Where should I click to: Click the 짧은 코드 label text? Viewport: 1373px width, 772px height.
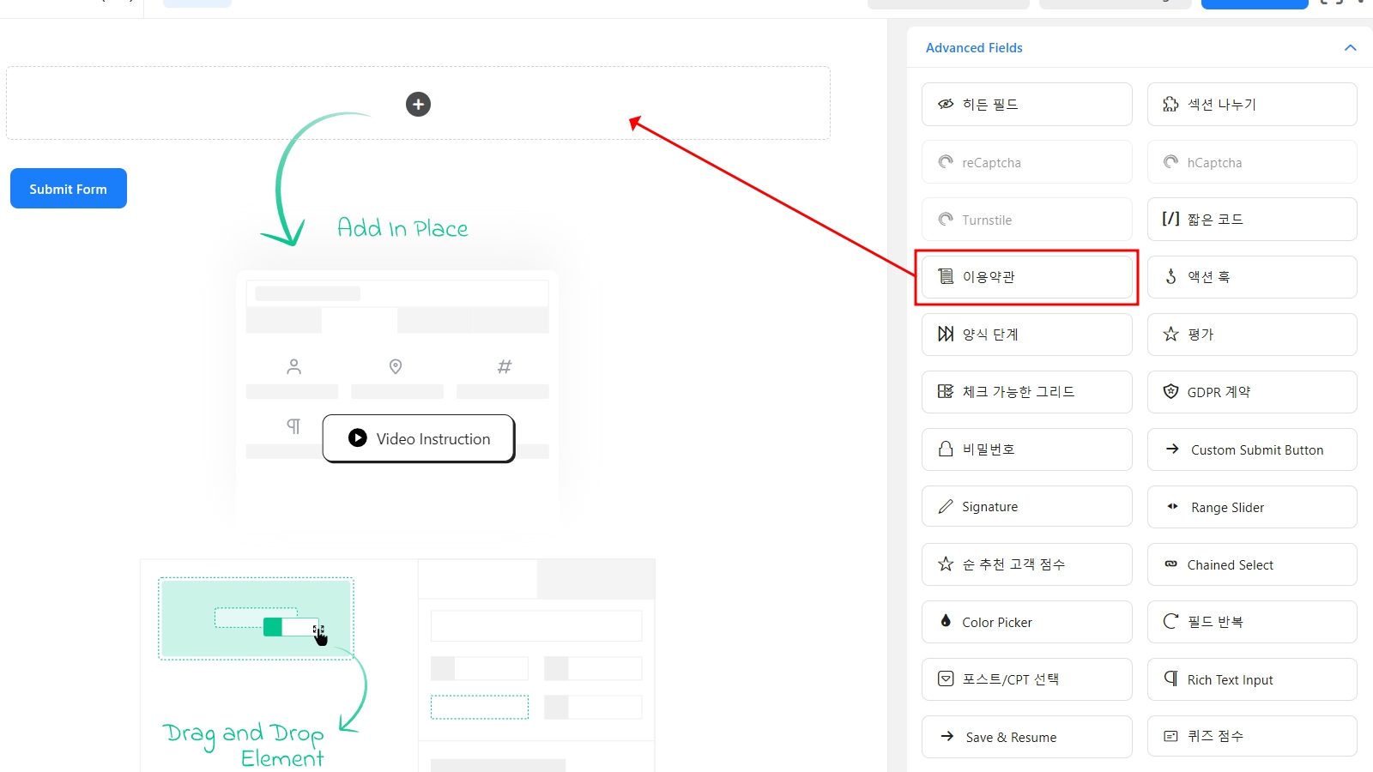1215,220
